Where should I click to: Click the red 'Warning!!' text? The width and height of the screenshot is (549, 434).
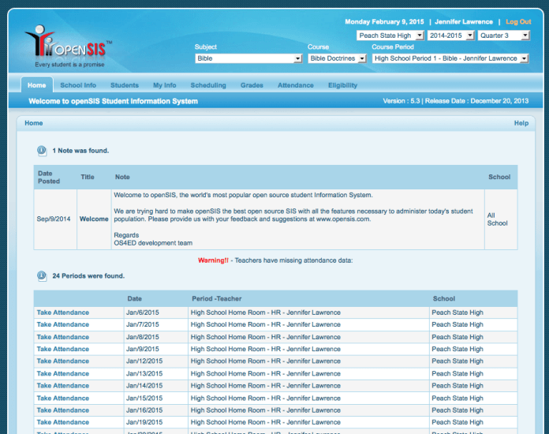coord(213,260)
